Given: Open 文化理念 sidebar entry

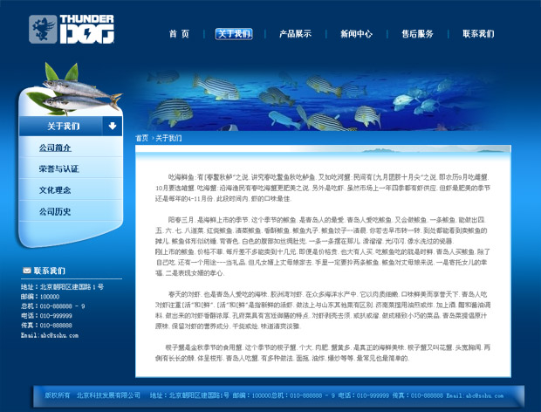Looking at the screenshot, I should click(x=55, y=189).
